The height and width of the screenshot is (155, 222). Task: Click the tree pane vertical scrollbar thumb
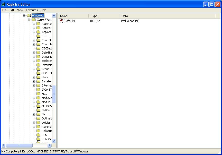tap(54, 94)
